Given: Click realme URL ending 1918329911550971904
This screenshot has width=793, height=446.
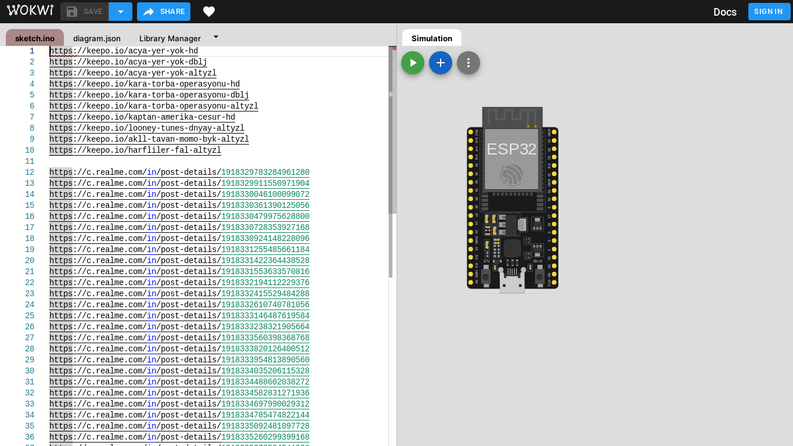Looking at the screenshot, I should coord(179,184).
